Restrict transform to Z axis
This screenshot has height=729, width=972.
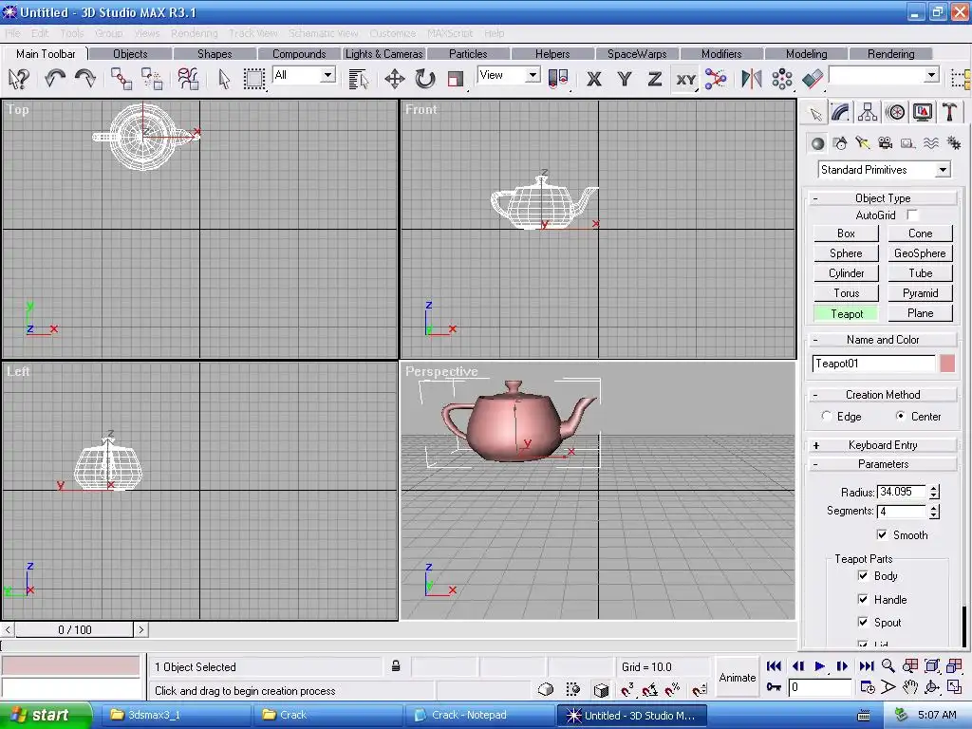(655, 79)
